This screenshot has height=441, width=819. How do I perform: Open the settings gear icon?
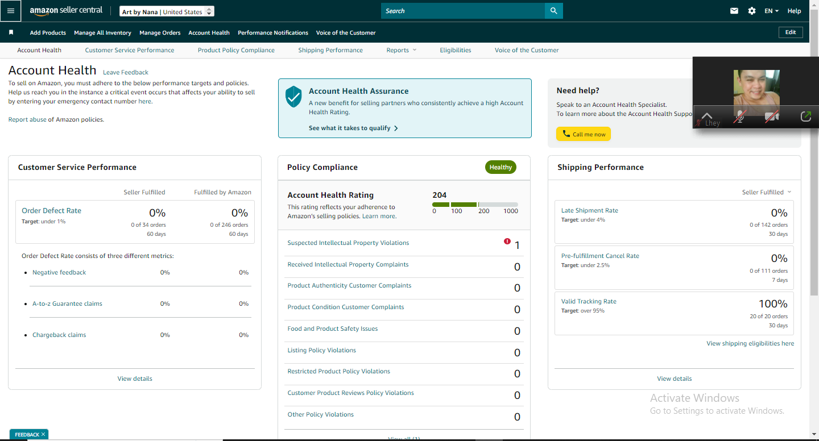752,11
